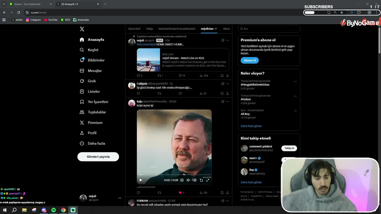Click Abone Ol premium button
381x214 pixels.
(x=250, y=60)
